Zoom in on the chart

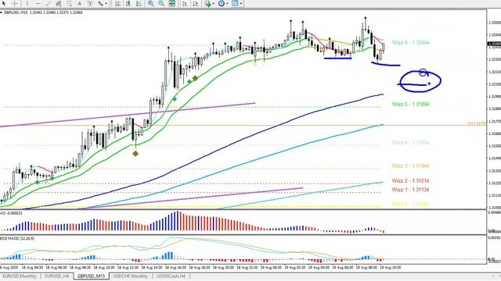pos(150,3)
